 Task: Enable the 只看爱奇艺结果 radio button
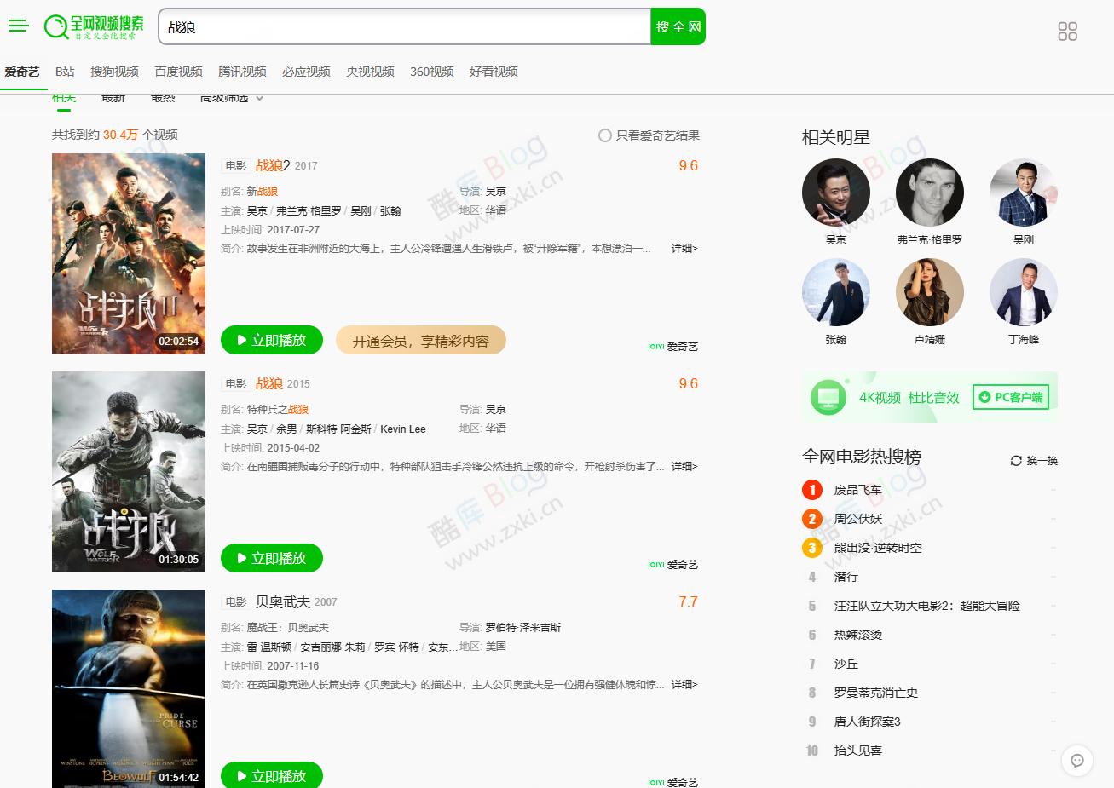pyautogui.click(x=605, y=135)
